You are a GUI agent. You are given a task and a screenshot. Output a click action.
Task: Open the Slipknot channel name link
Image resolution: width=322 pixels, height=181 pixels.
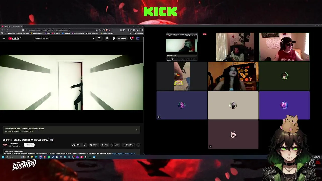click(12, 144)
